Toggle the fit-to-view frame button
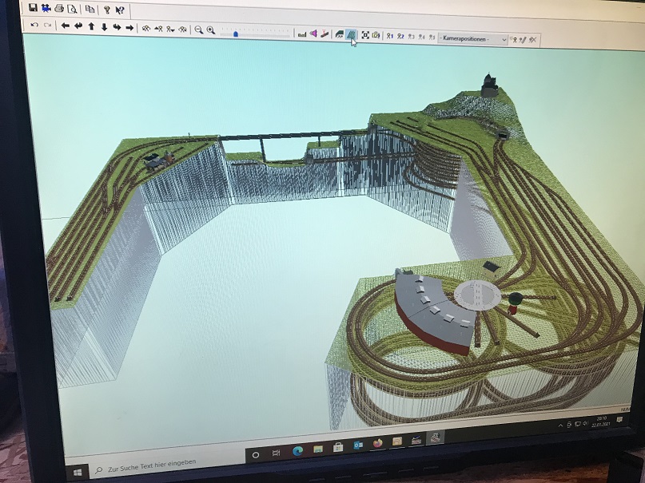The height and width of the screenshot is (483, 645). coord(365,35)
